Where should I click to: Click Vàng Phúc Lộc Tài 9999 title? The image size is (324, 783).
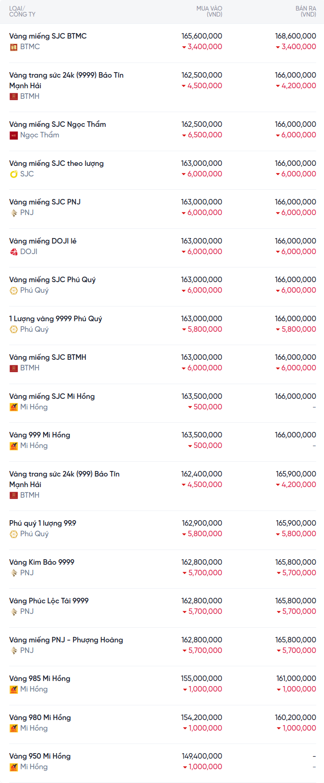coord(49,601)
